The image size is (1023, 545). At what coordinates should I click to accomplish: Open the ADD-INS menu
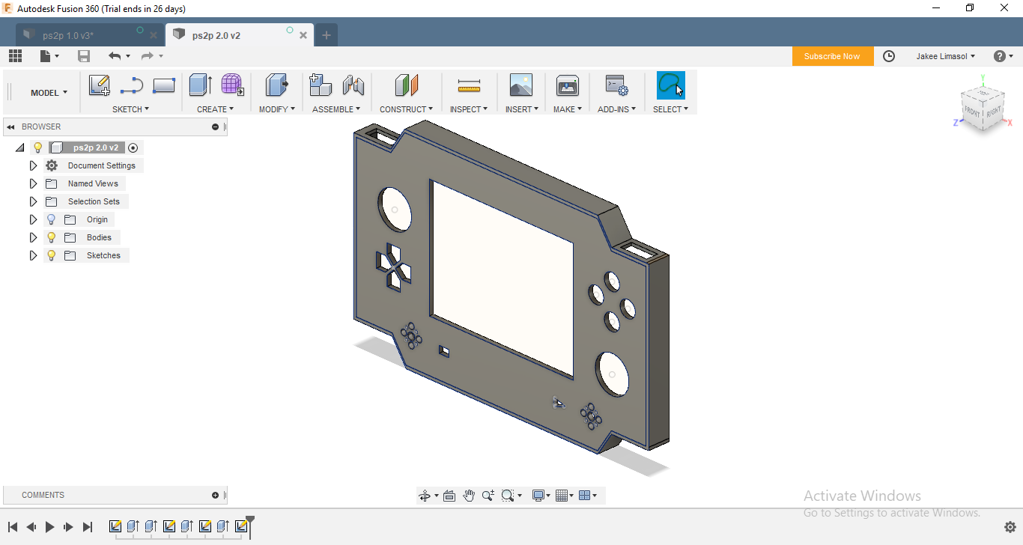tap(616, 109)
